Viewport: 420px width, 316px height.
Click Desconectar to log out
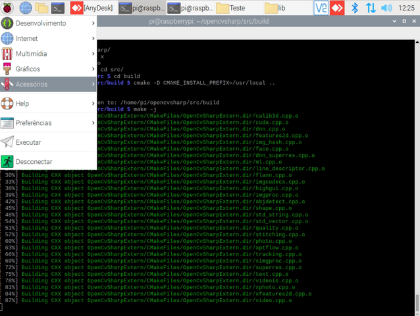pyautogui.click(x=48, y=162)
